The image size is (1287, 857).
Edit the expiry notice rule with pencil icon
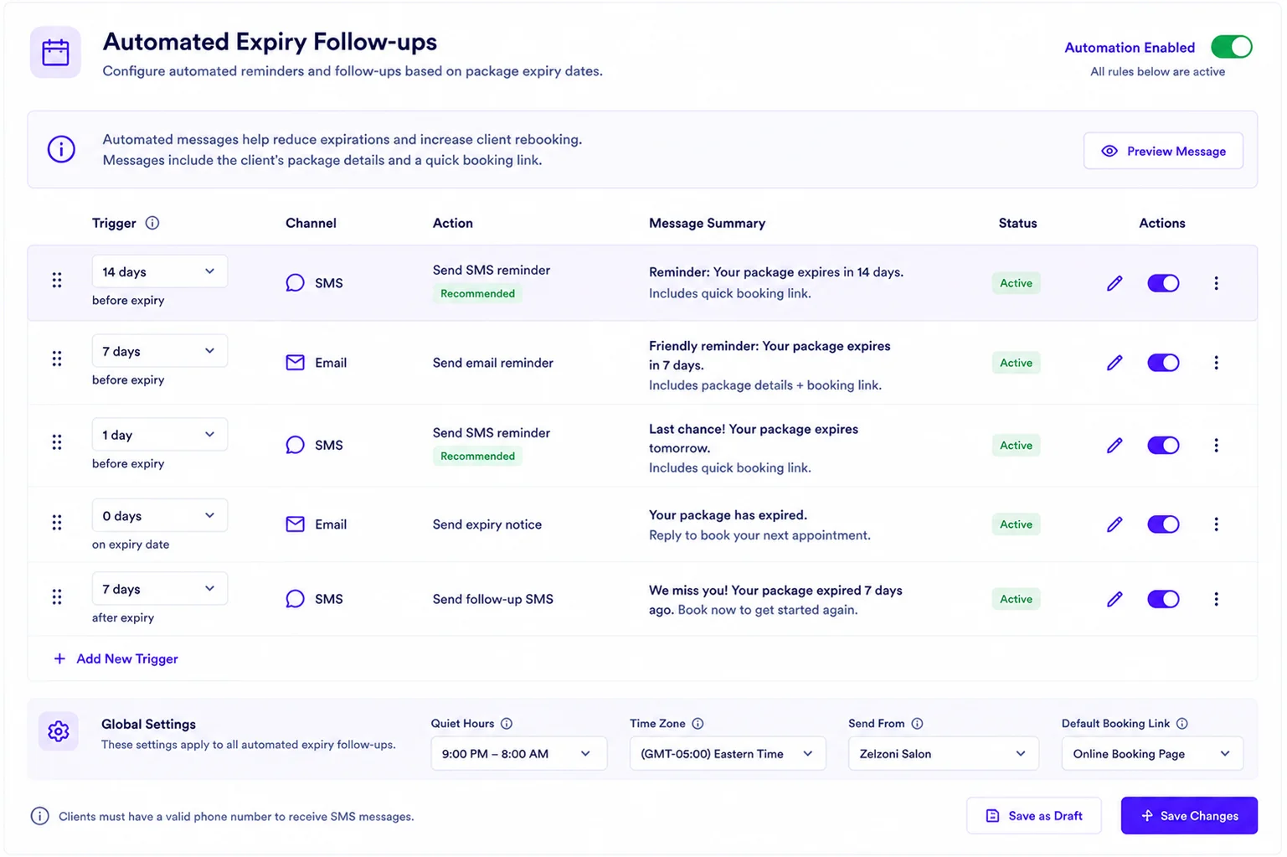click(1115, 524)
